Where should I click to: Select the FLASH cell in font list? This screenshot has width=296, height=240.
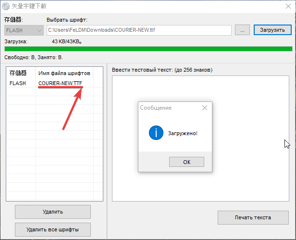tap(18, 83)
